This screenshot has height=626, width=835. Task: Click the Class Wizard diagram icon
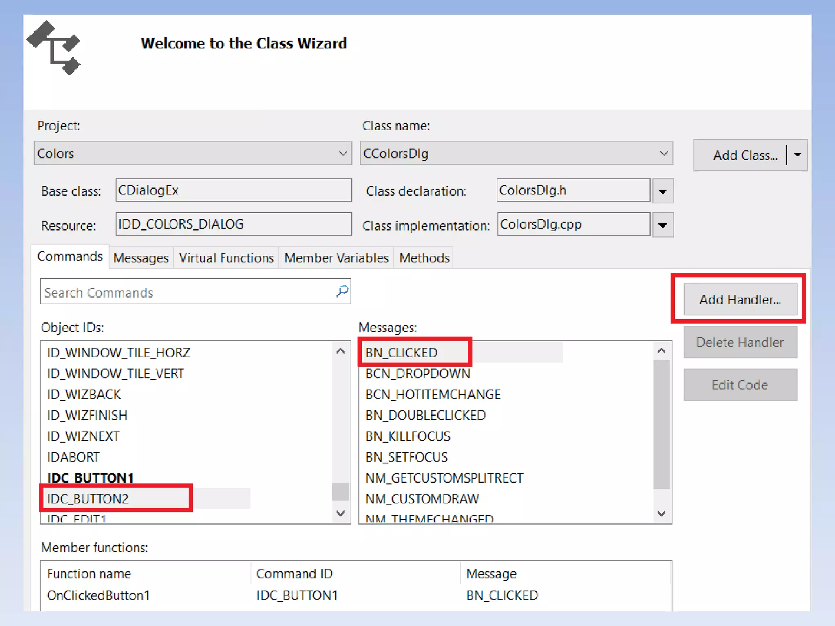tap(54, 48)
